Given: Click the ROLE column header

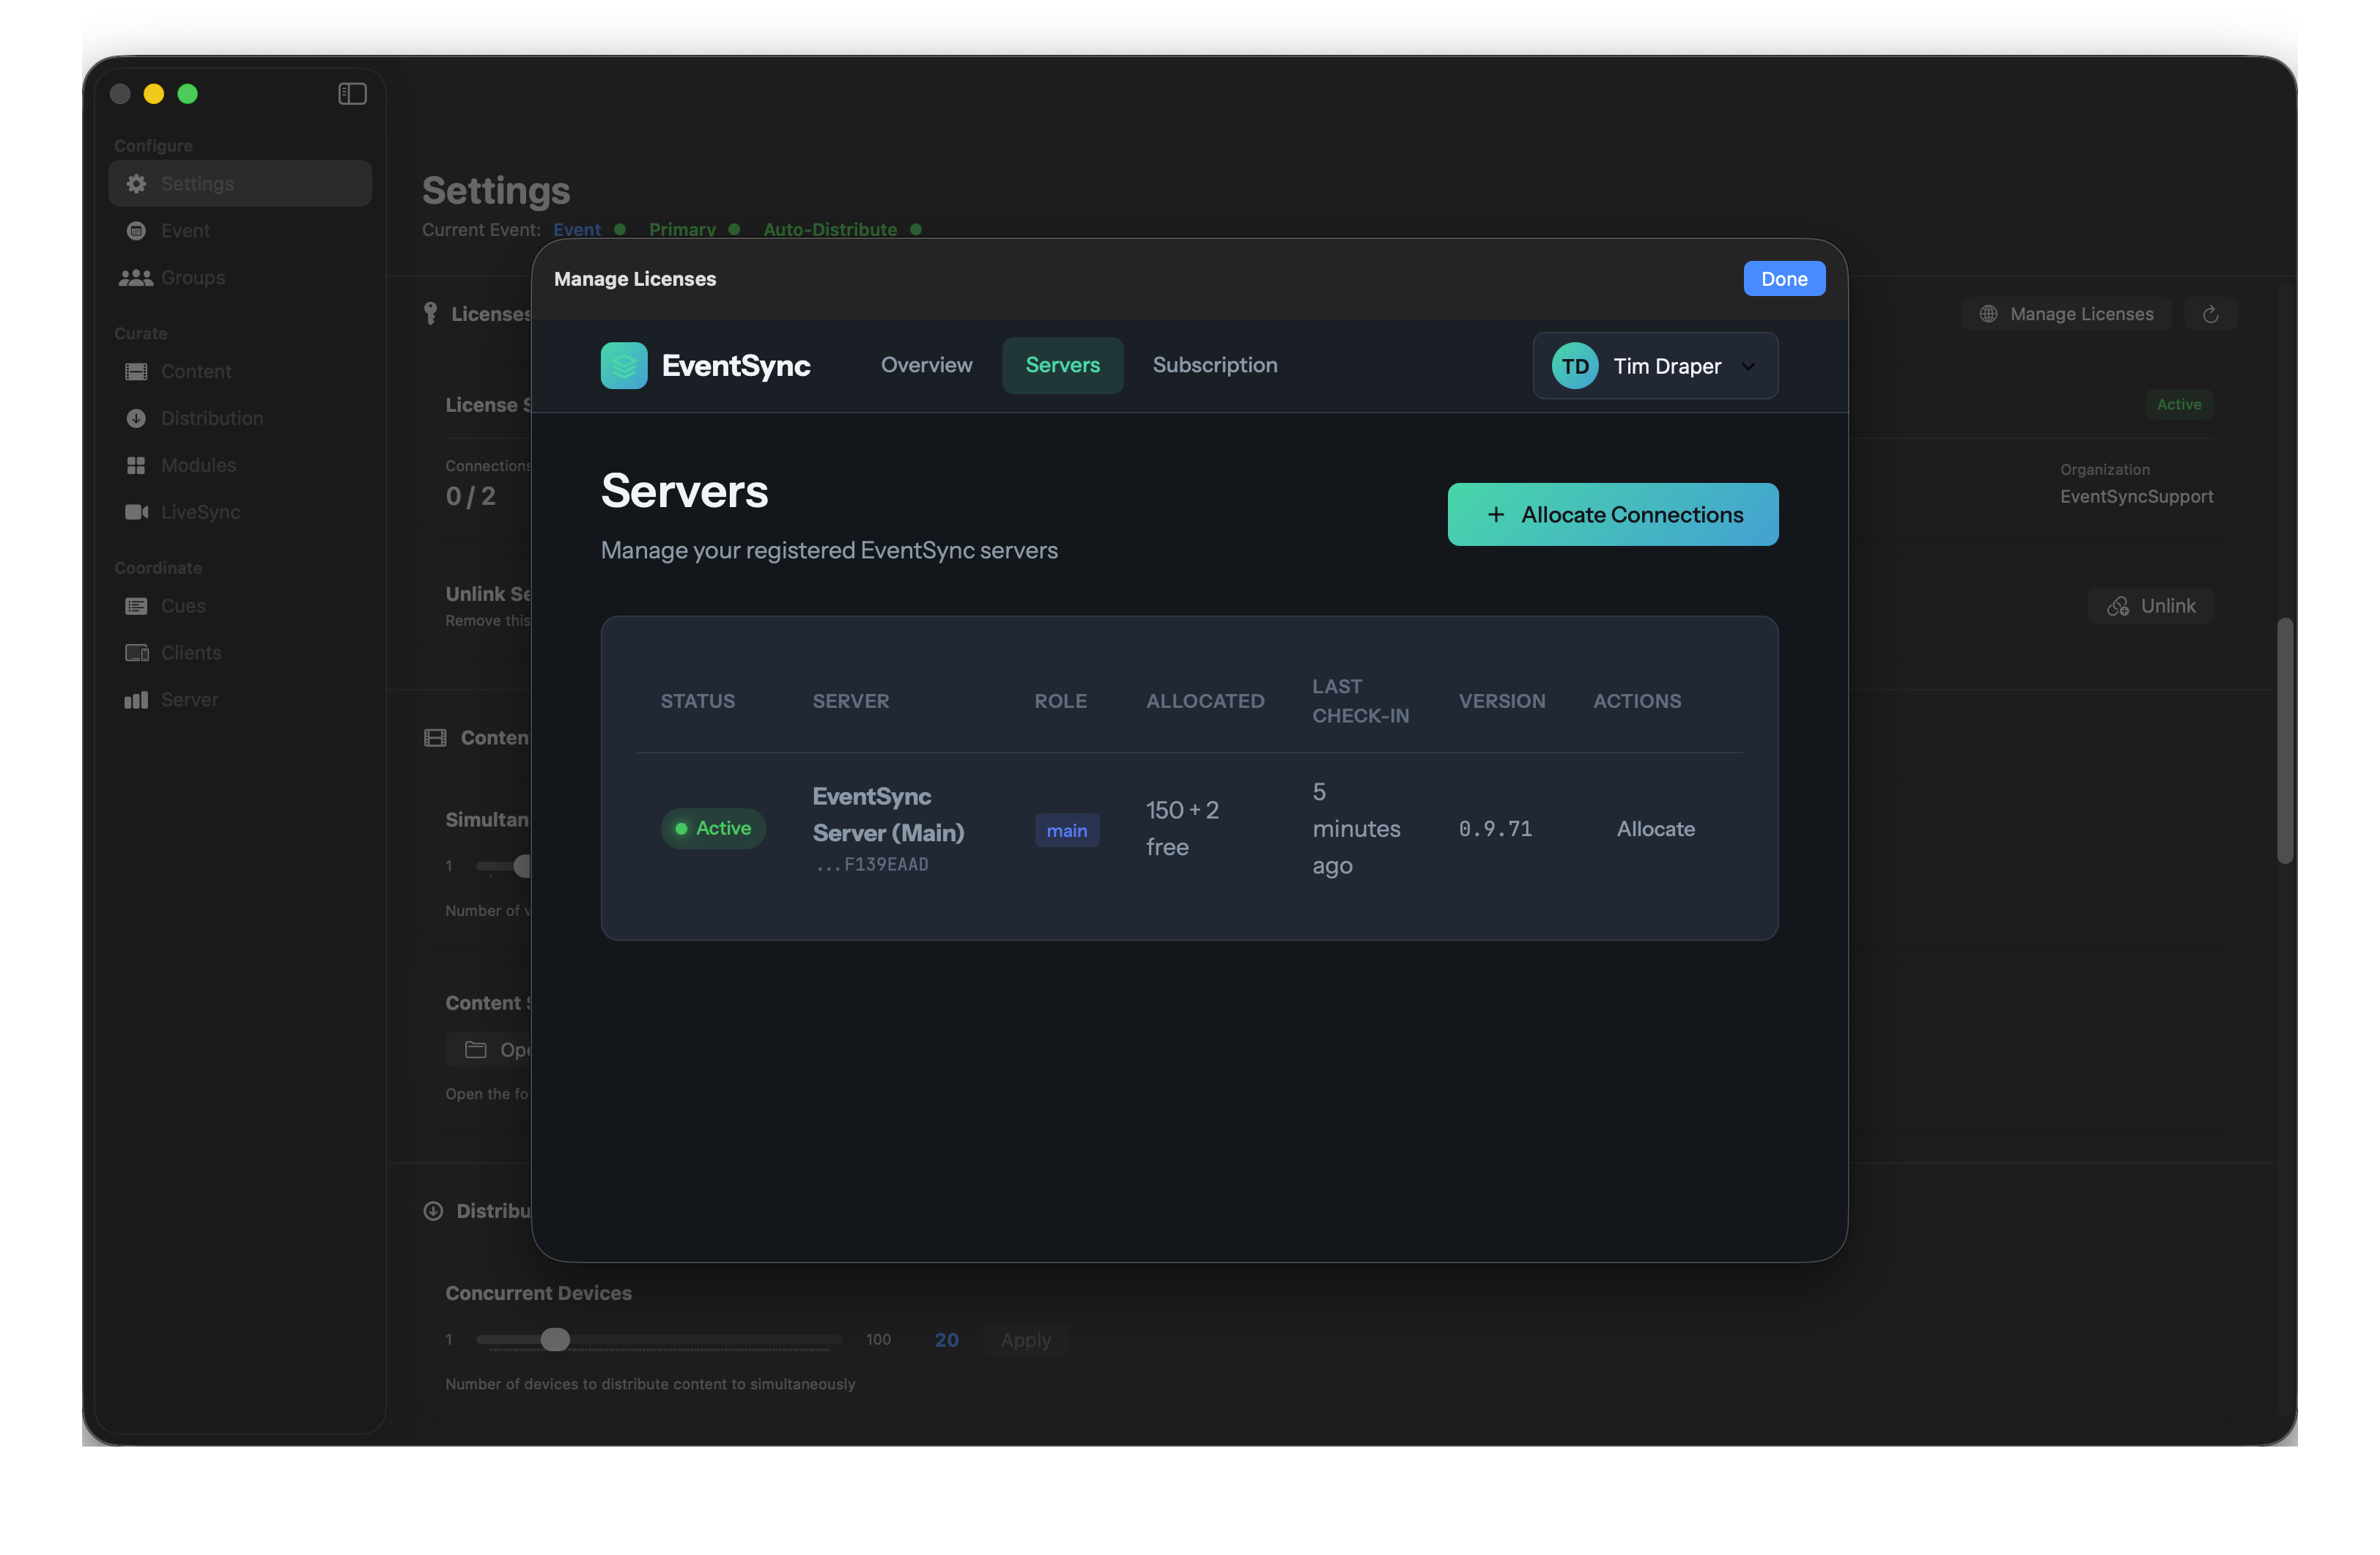Looking at the screenshot, I should pos(1061,701).
